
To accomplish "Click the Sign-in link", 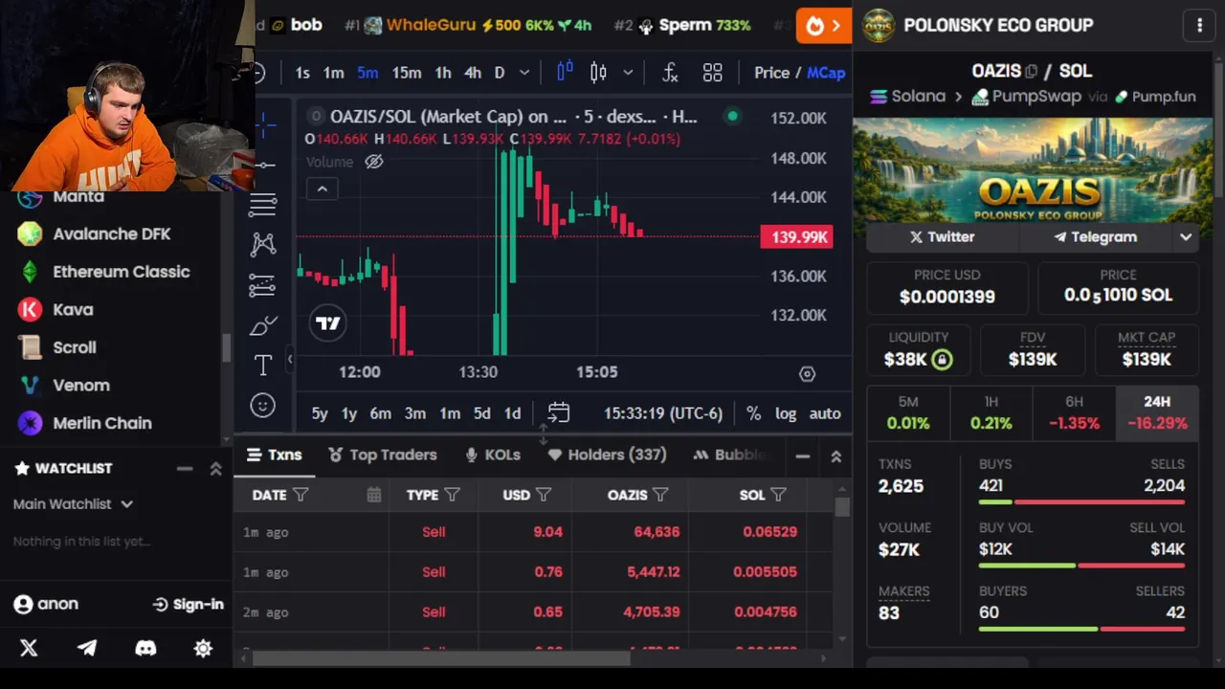I will click(188, 605).
